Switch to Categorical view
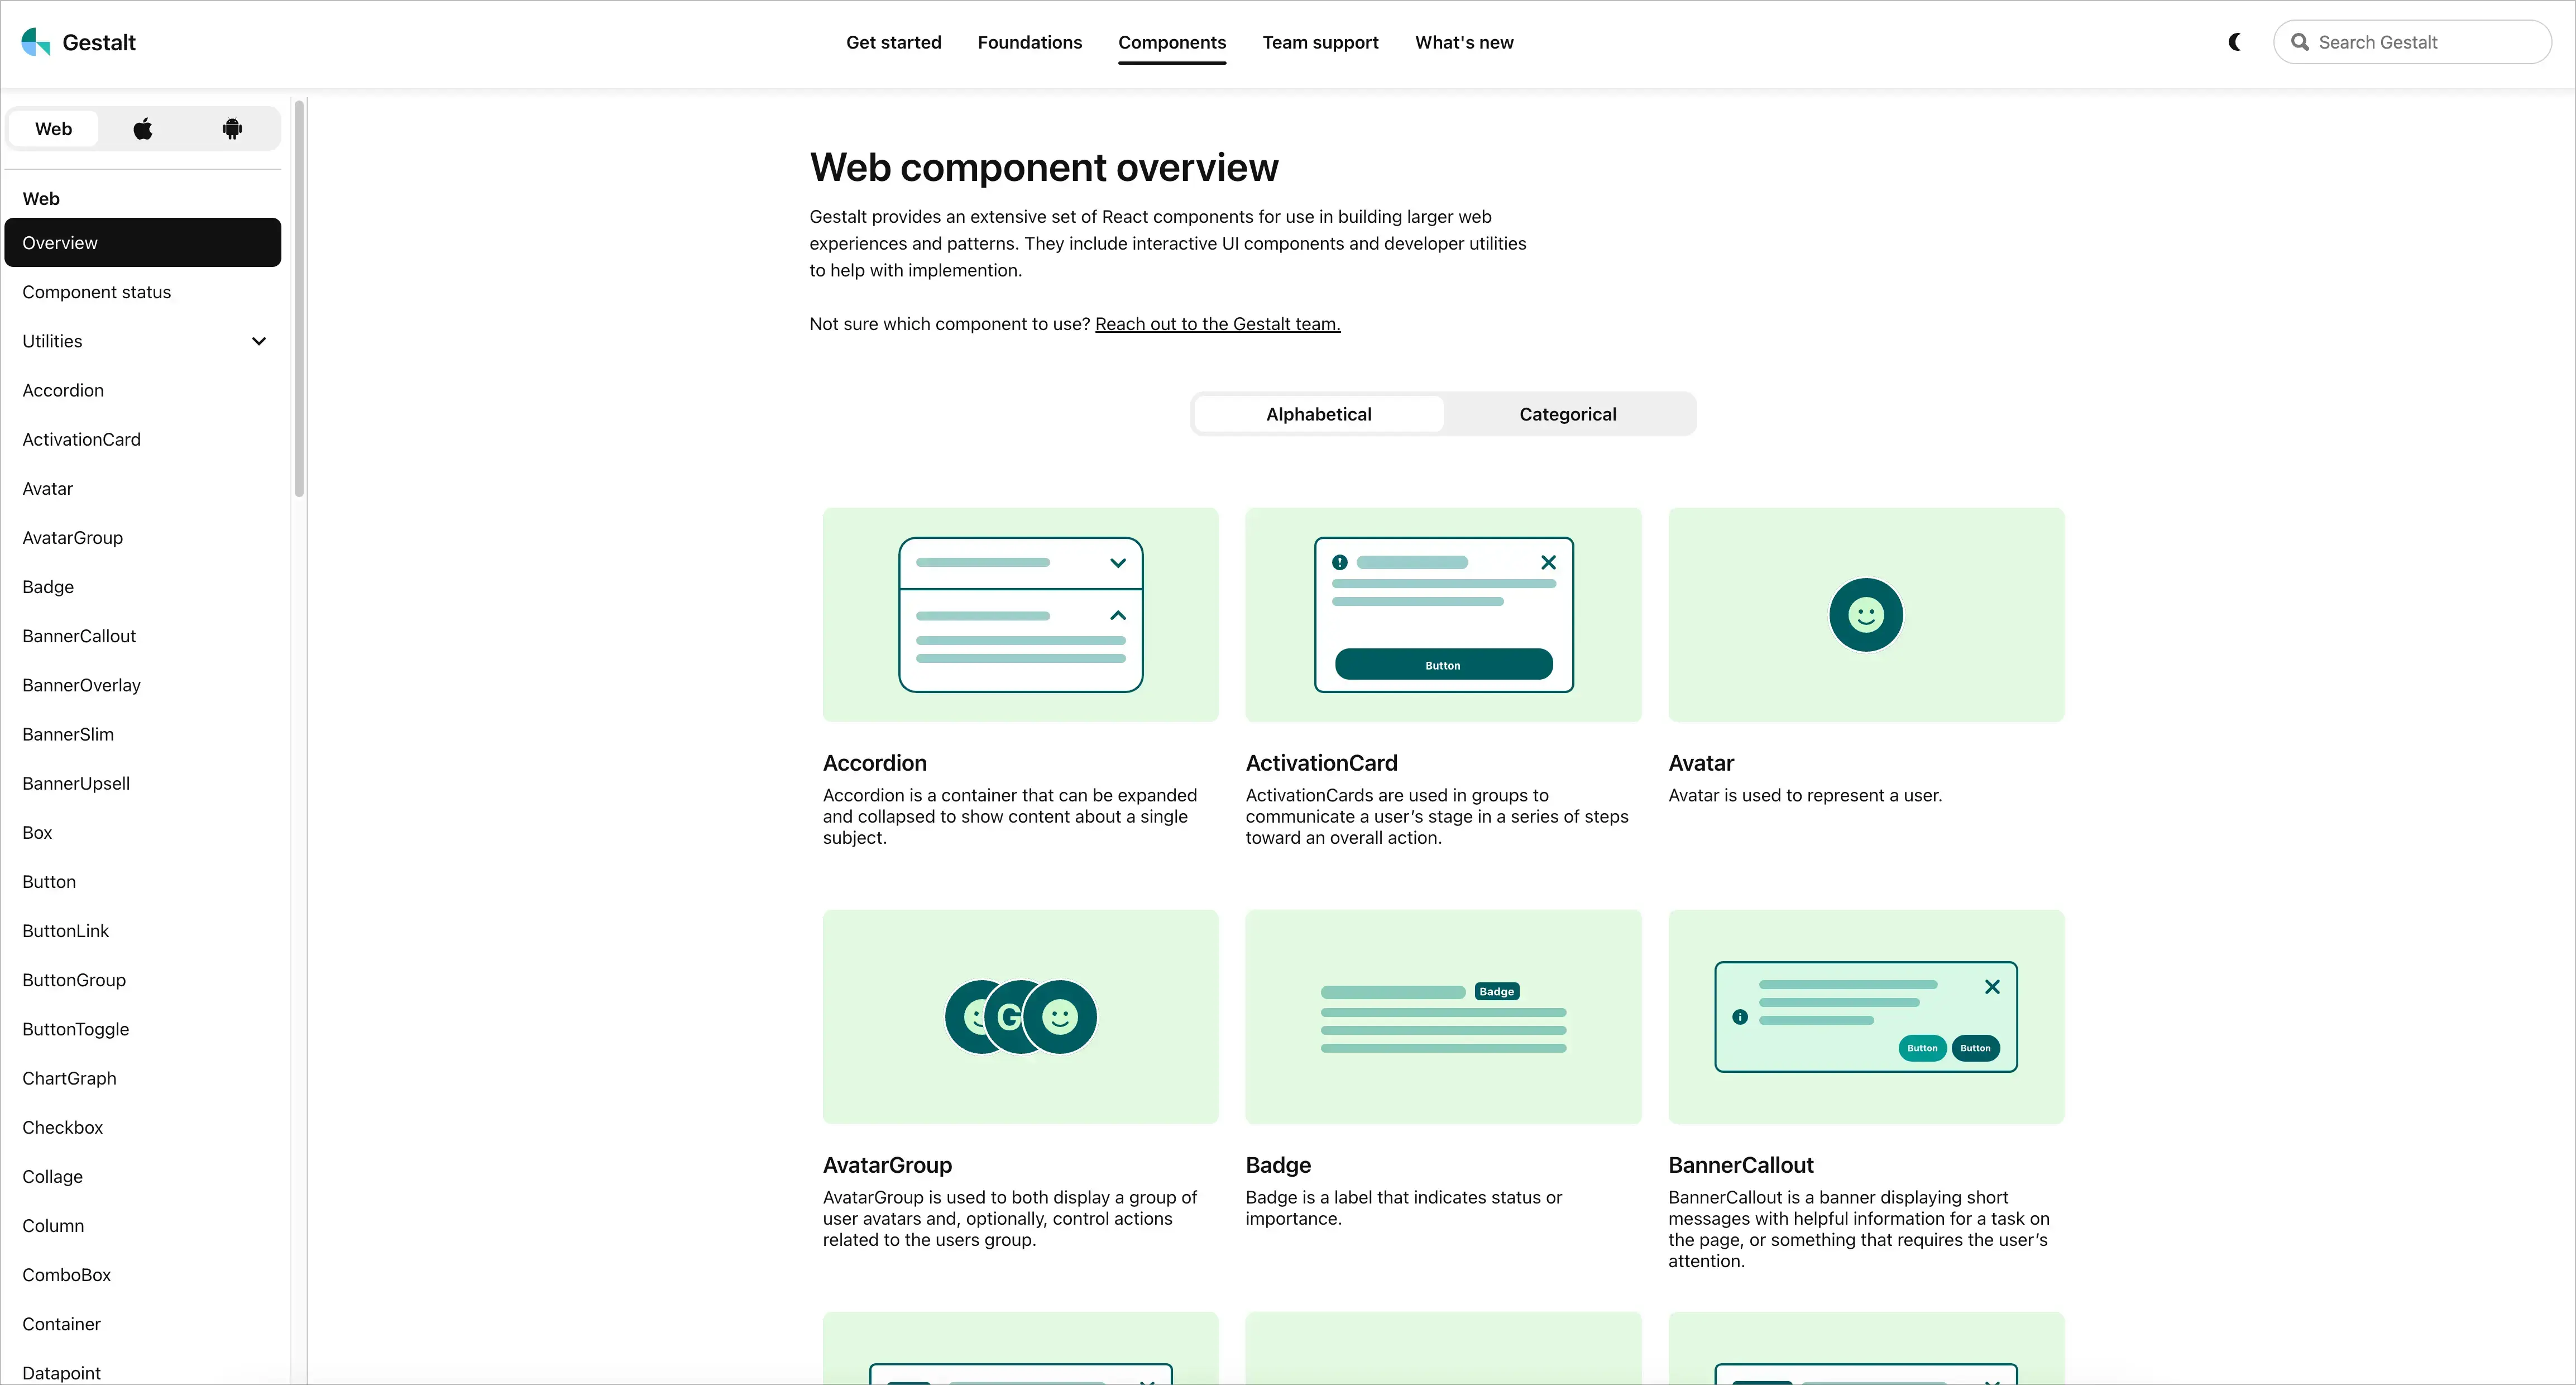2576x1385 pixels. tap(1568, 414)
